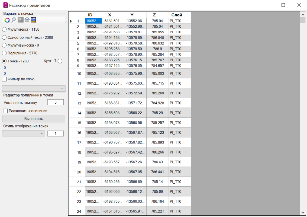Select row 10 header in the table
Screen dimensions: 307x217
(77, 74)
